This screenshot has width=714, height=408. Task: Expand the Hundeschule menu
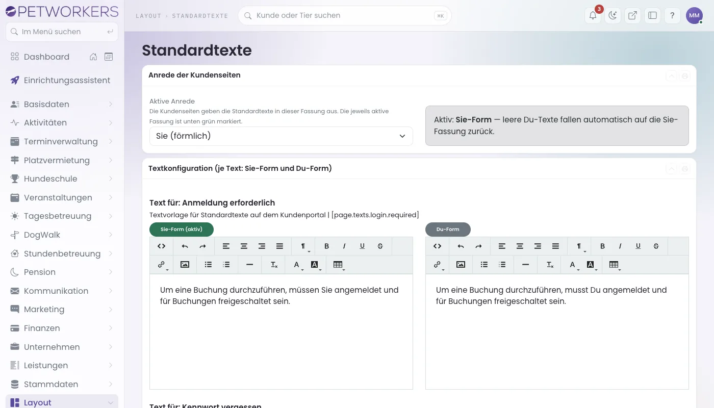click(62, 179)
